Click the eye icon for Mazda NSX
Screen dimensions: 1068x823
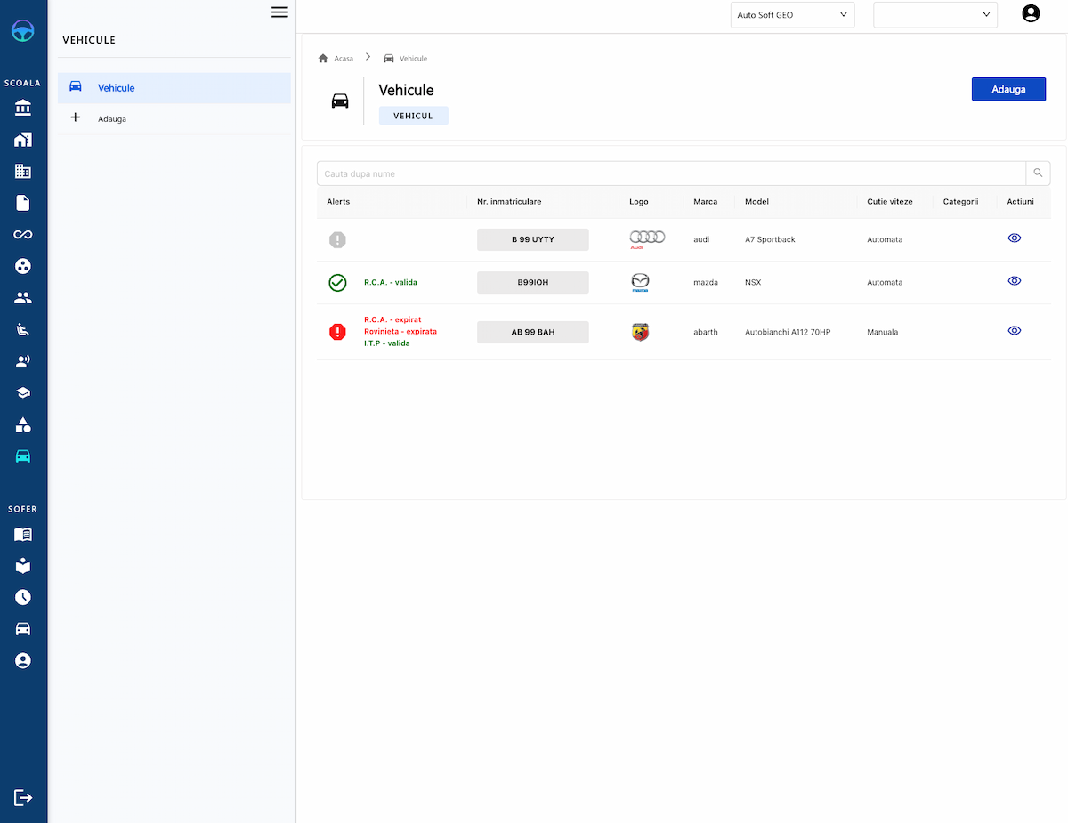pyautogui.click(x=1014, y=281)
